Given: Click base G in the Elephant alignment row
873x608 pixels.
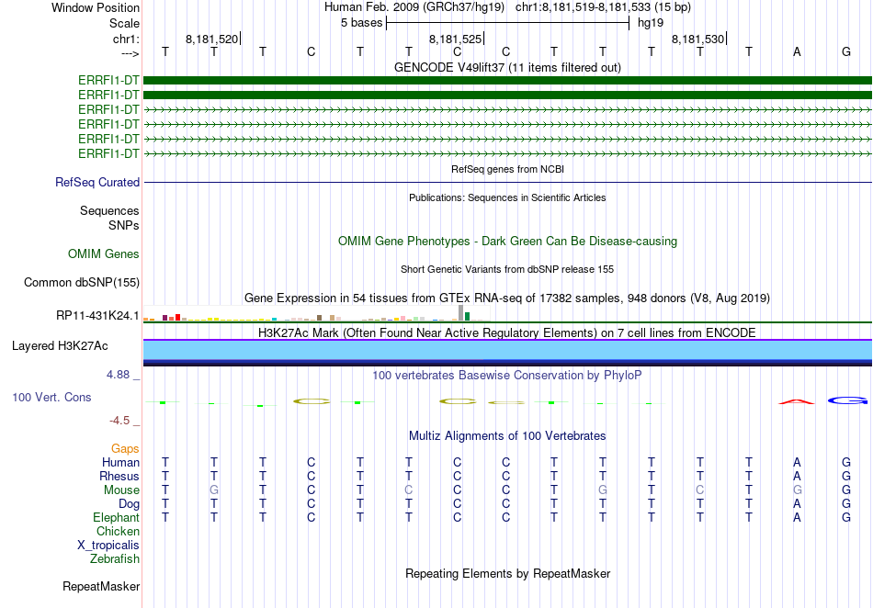Looking at the screenshot, I should tap(846, 517).
